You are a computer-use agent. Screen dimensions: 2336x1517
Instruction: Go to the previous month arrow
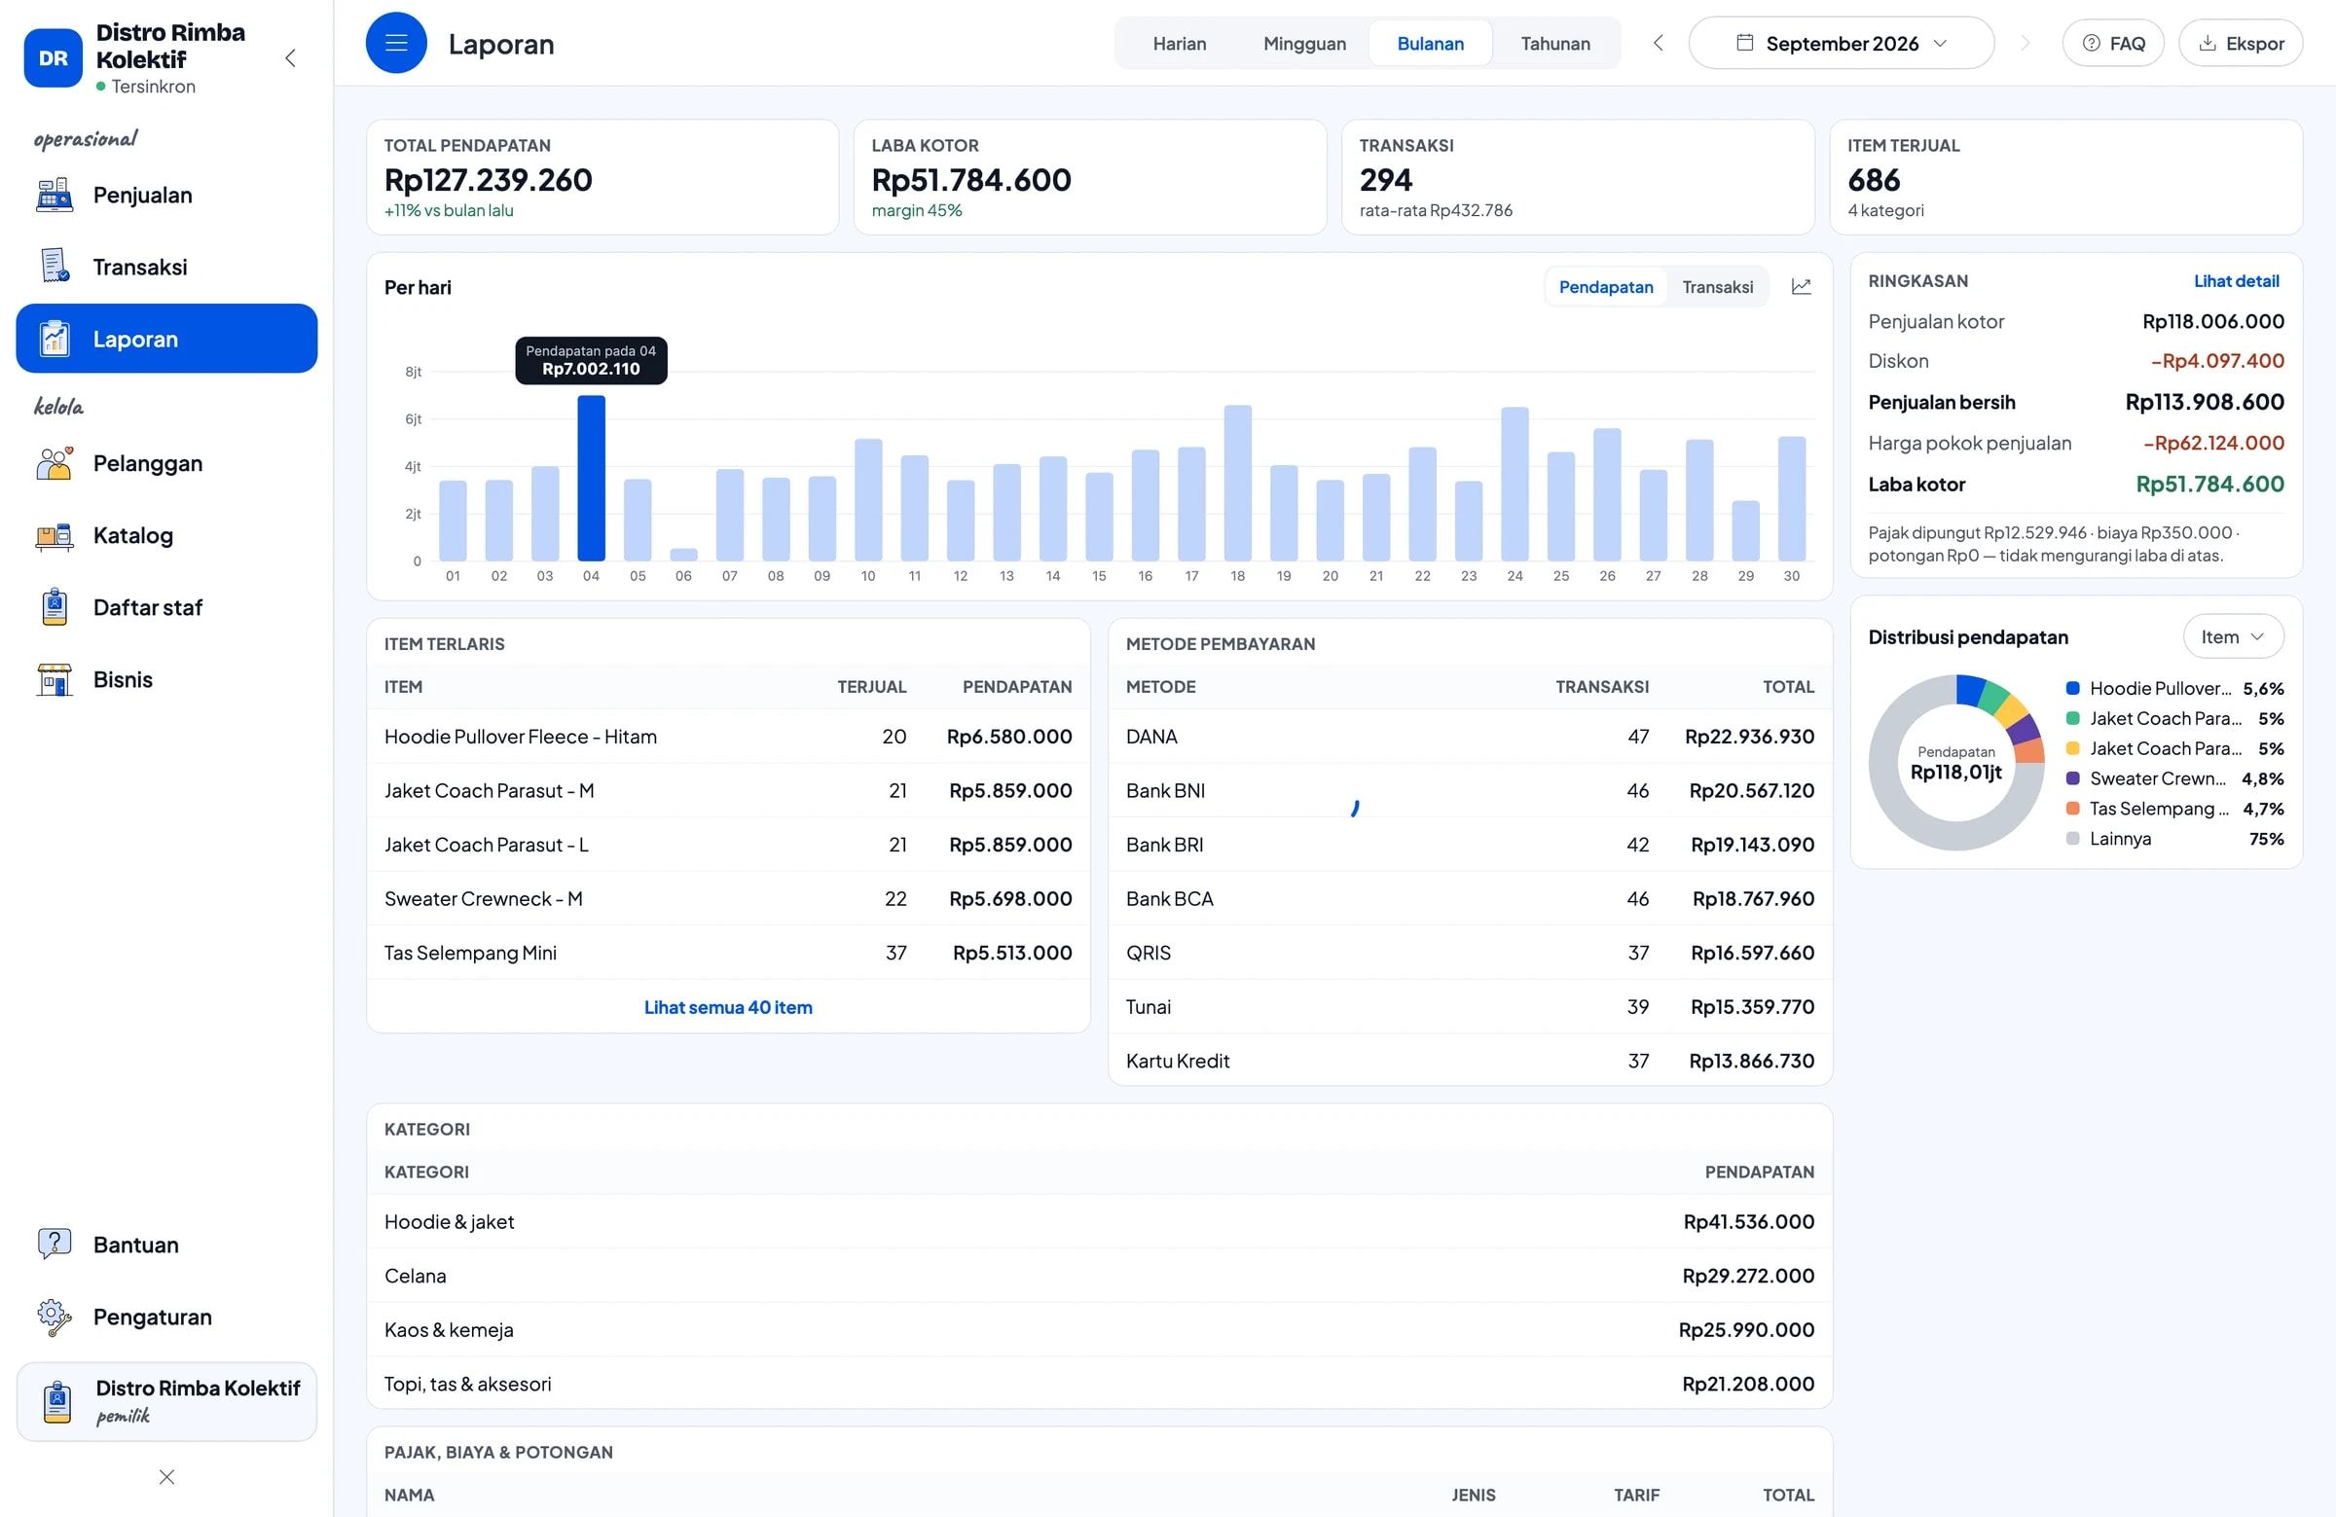tap(1658, 43)
